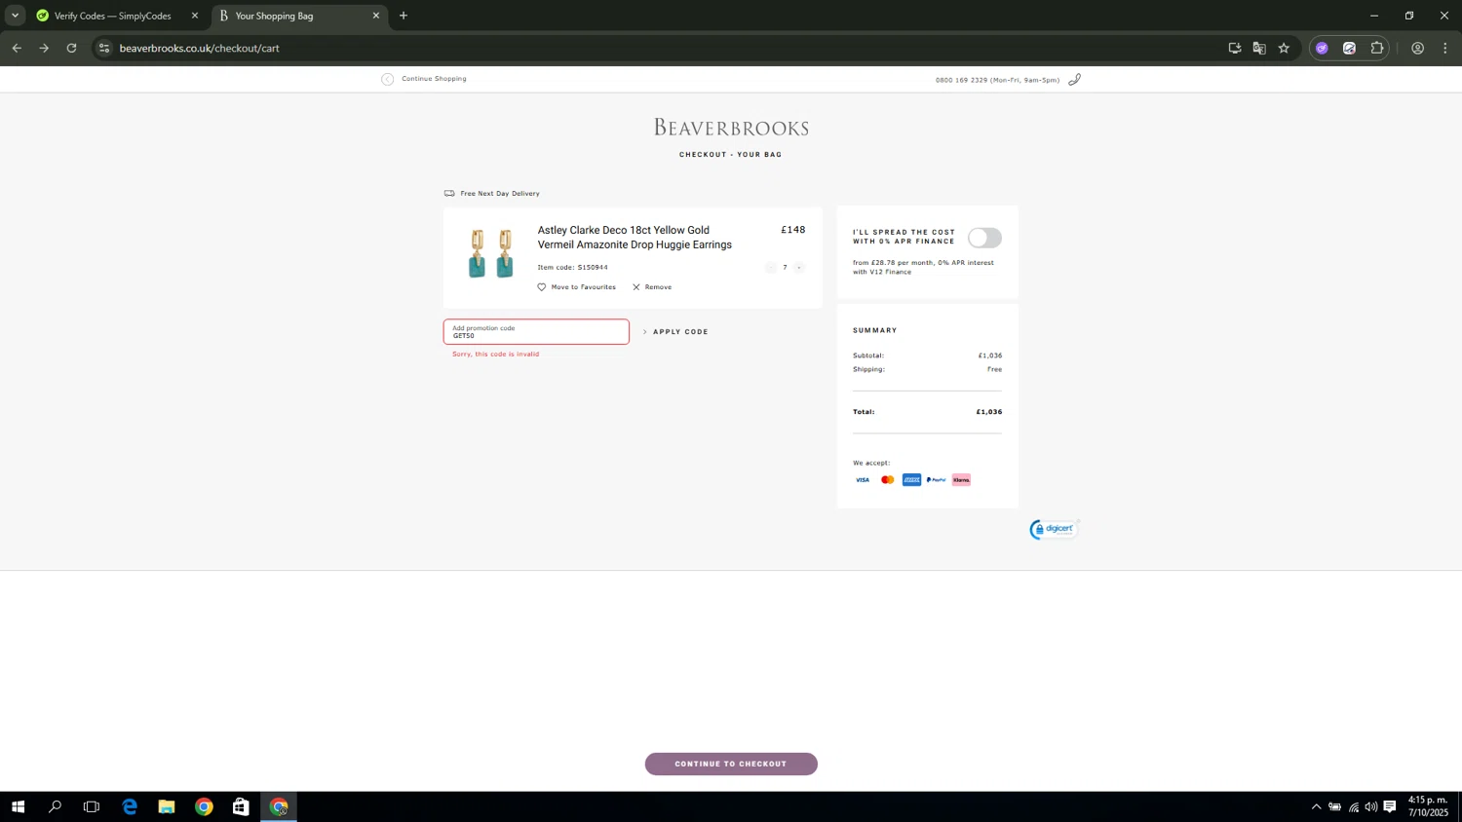
Task: Open the notifications action center
Action: click(1390, 806)
